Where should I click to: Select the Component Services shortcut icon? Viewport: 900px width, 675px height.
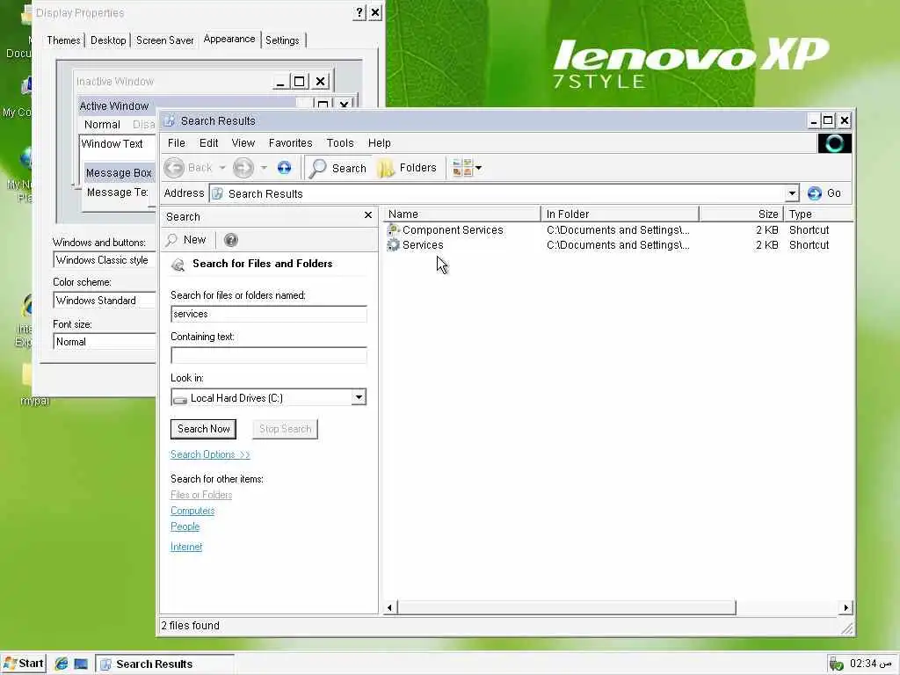click(393, 229)
